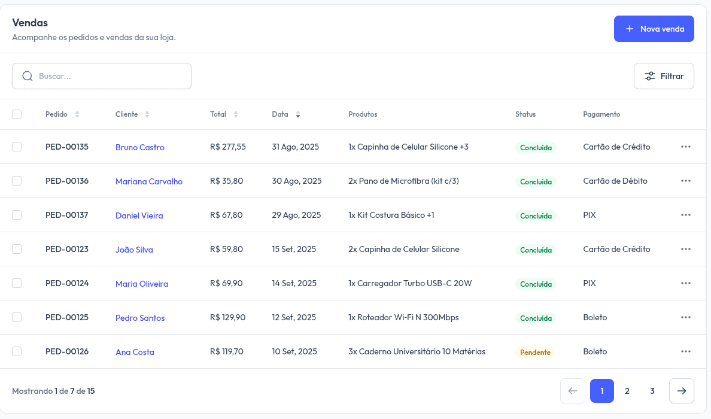Viewport: 711px width, 419px height.
Task: Click the search magnifier icon
Action: click(28, 76)
